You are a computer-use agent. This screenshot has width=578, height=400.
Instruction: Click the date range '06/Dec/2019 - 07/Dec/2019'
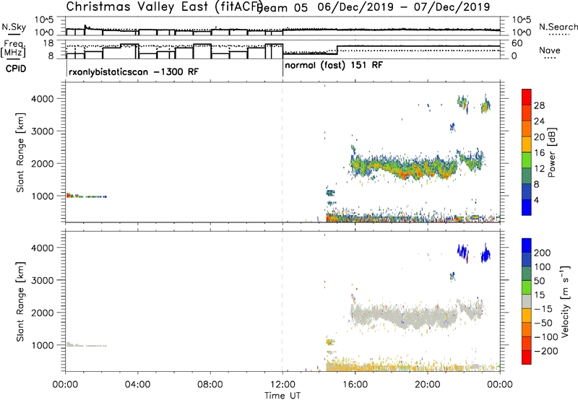tap(404, 7)
